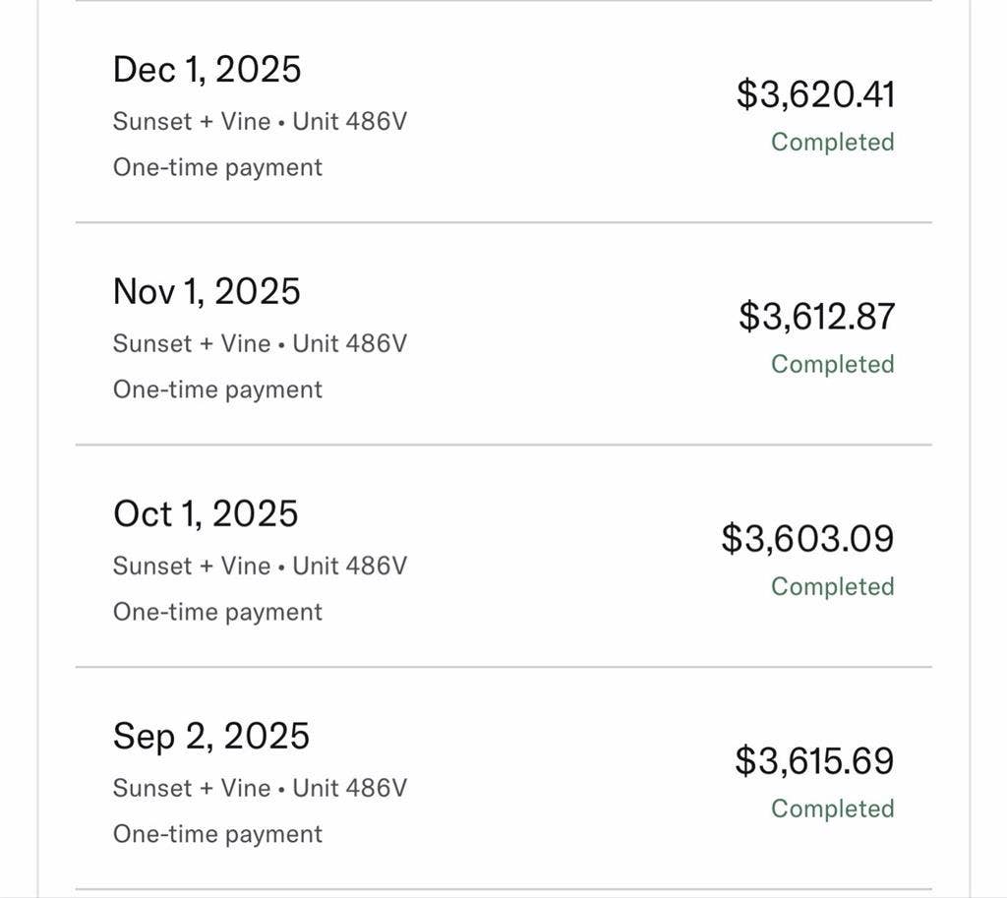Viewport: 1007px width, 898px height.
Task: Click Sunset + Vine Unit 486V under Dec 1
Action: (260, 122)
